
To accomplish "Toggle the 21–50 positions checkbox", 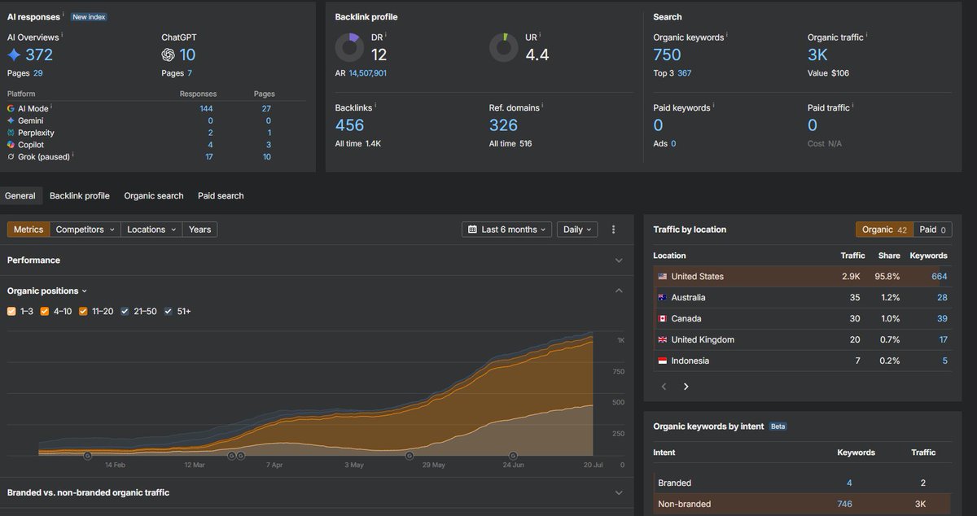I will coord(125,311).
